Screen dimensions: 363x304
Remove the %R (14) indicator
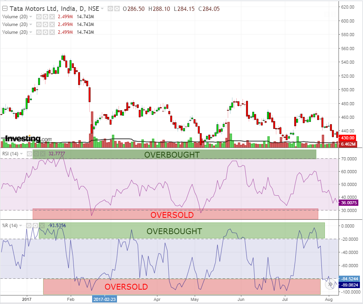pos(42,226)
